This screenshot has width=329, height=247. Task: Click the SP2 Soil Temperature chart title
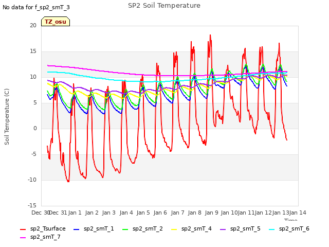164,6
